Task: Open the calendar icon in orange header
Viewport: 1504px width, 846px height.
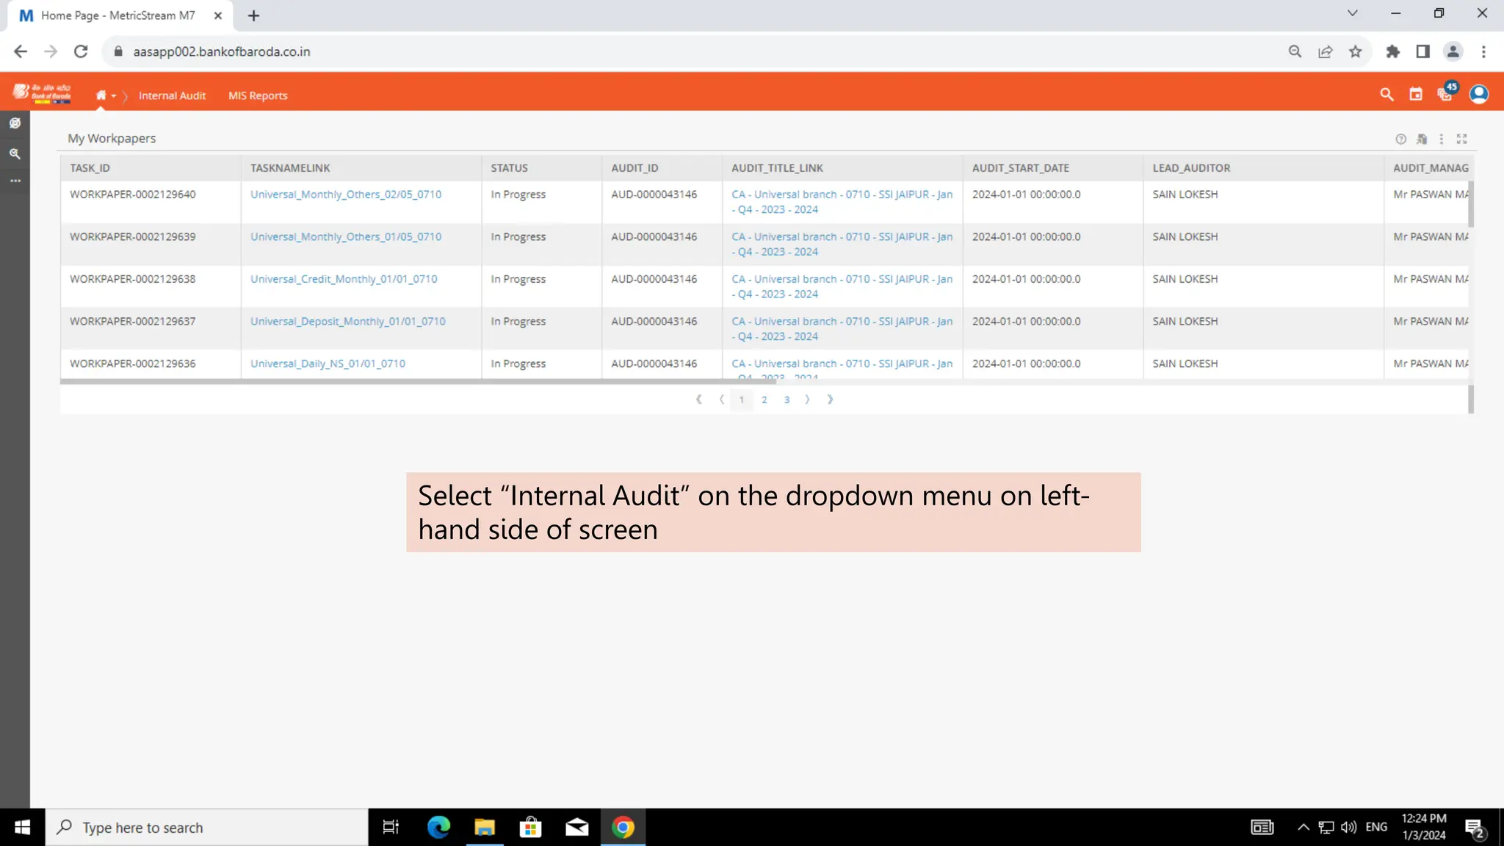Action: click(1415, 94)
